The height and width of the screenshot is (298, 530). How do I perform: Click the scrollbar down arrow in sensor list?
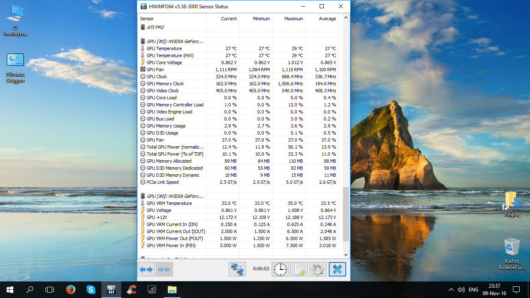pyautogui.click(x=346, y=255)
